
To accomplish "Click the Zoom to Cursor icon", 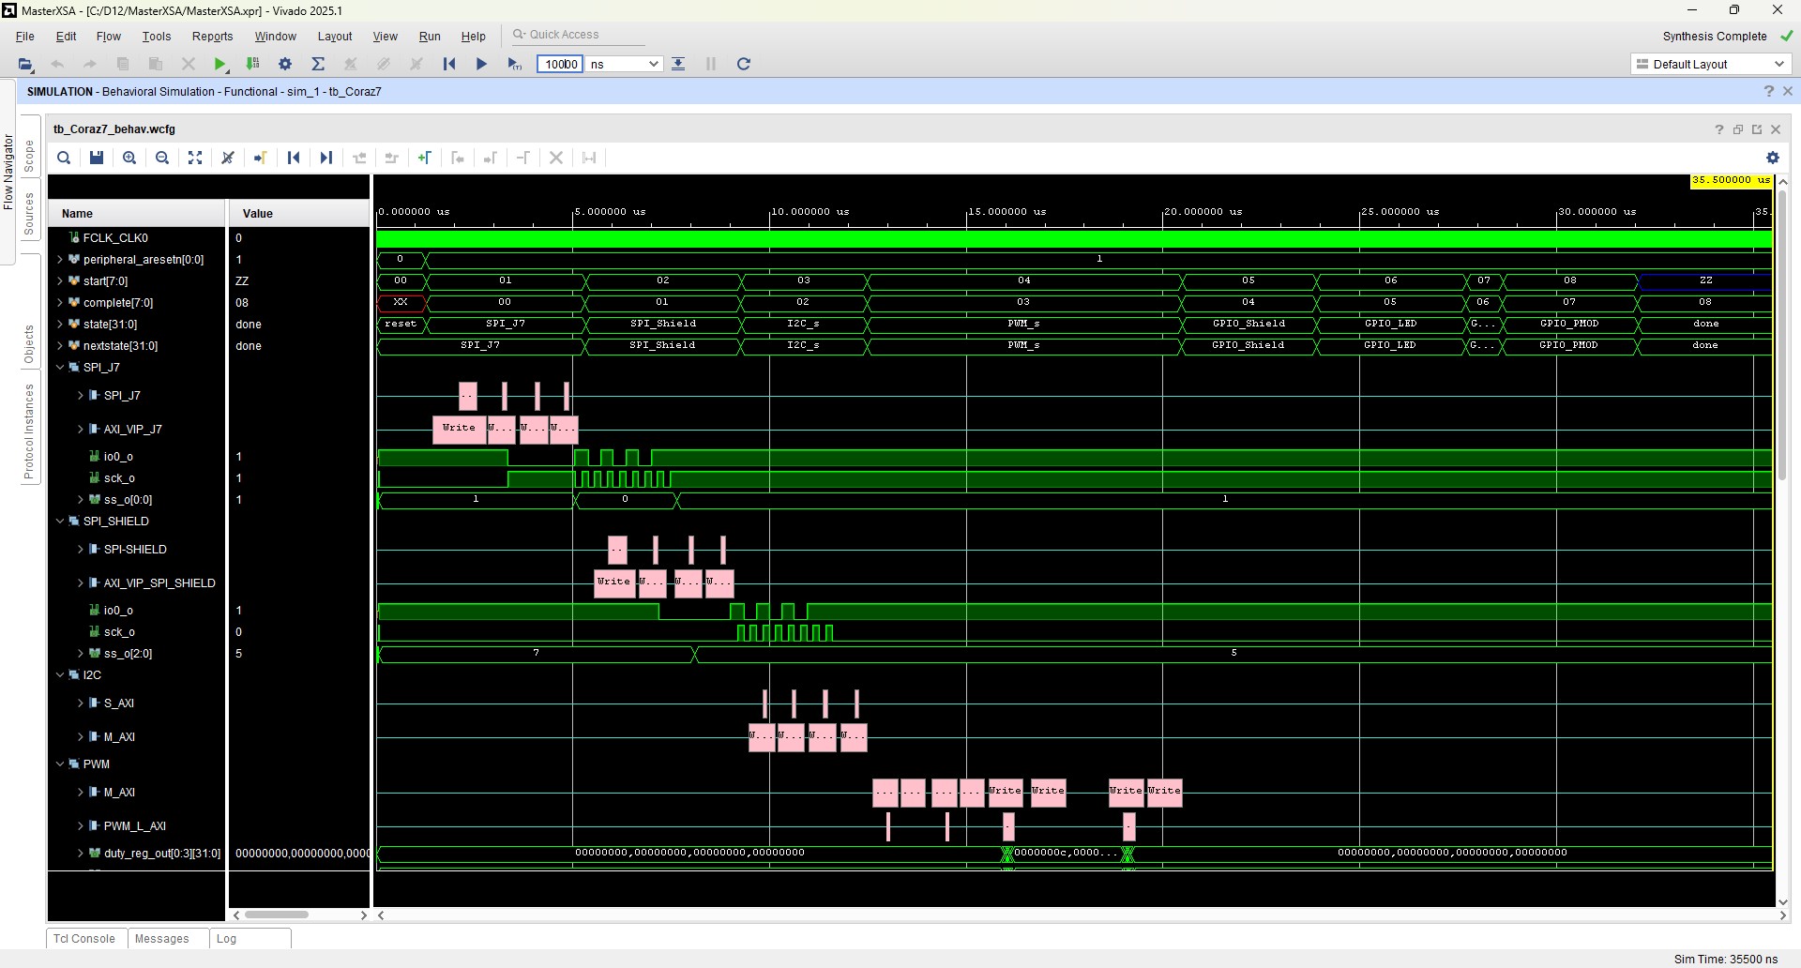I will 228,158.
